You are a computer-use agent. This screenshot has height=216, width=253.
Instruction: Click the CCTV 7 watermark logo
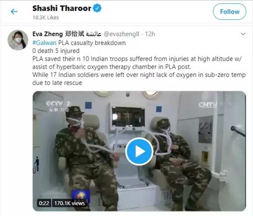(x=58, y=106)
